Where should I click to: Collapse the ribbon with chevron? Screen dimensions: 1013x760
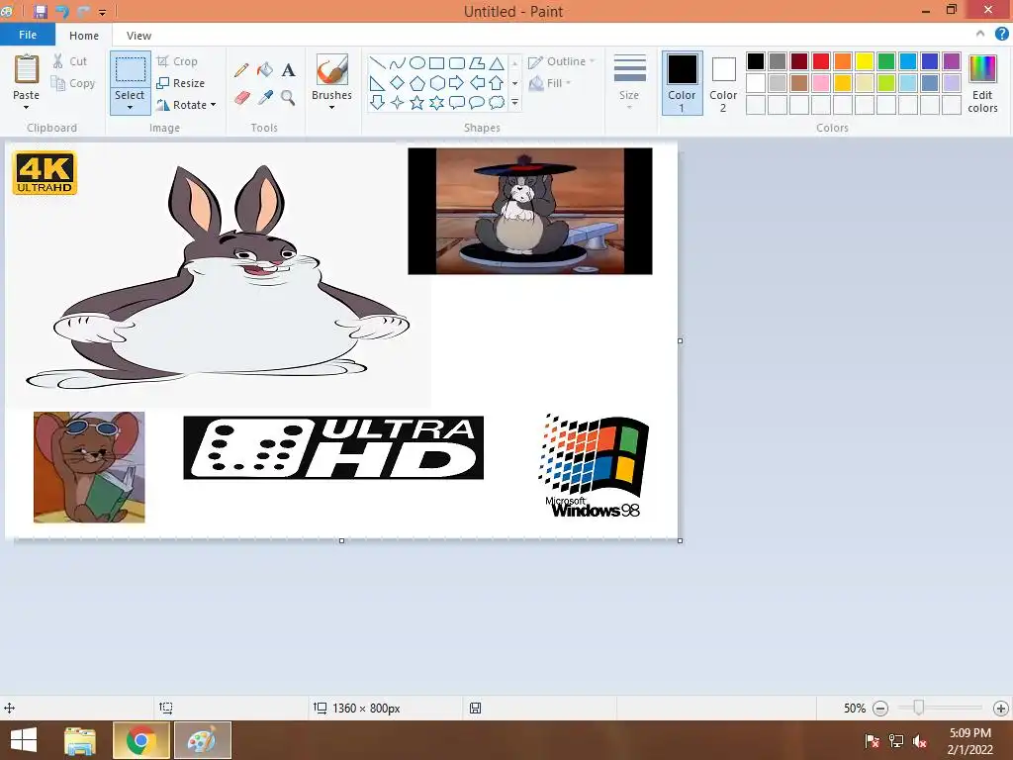tap(980, 35)
